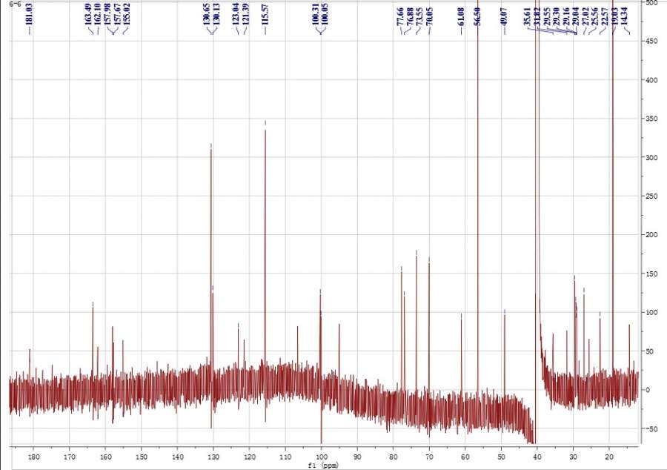The image size is (667, 470).
Task: Choose the 61.08 peak label
Action: (461, 16)
